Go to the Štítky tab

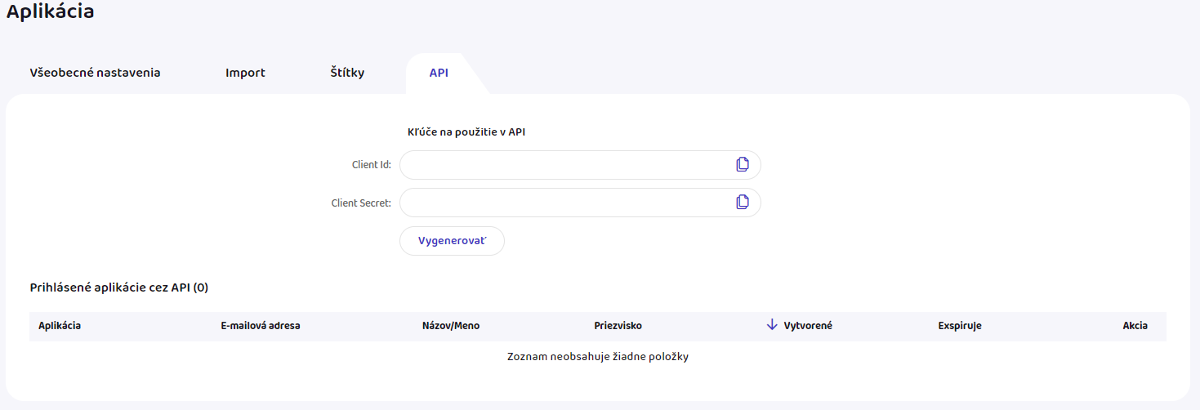(347, 73)
